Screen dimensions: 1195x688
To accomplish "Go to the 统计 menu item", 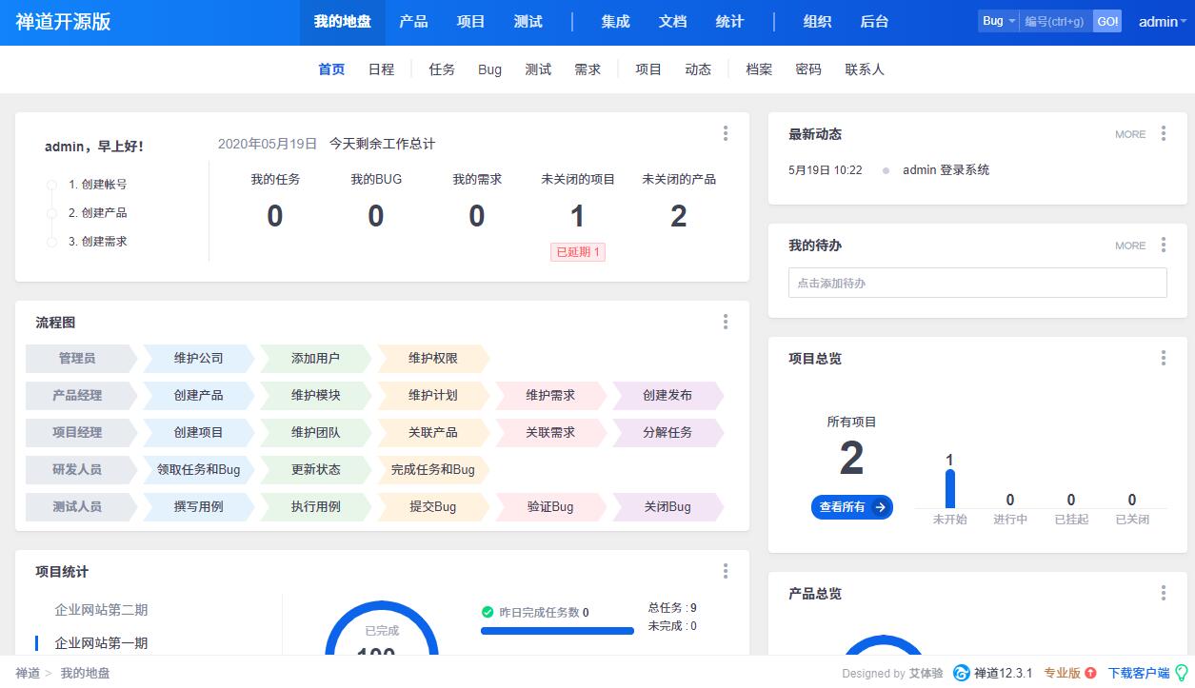I will [x=729, y=21].
